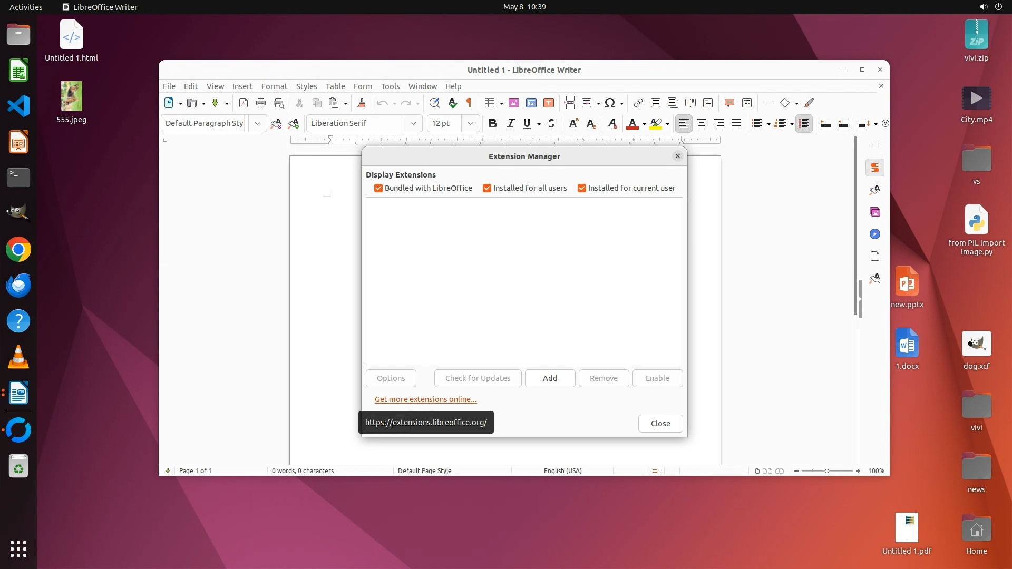Image resolution: width=1012 pixels, height=569 pixels.
Task: Click the Center Align paragraph icon
Action: [701, 123]
